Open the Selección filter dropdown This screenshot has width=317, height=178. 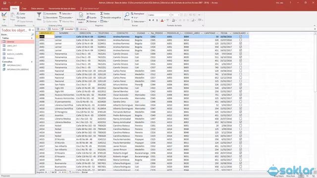pyautogui.click(x=66, y=13)
